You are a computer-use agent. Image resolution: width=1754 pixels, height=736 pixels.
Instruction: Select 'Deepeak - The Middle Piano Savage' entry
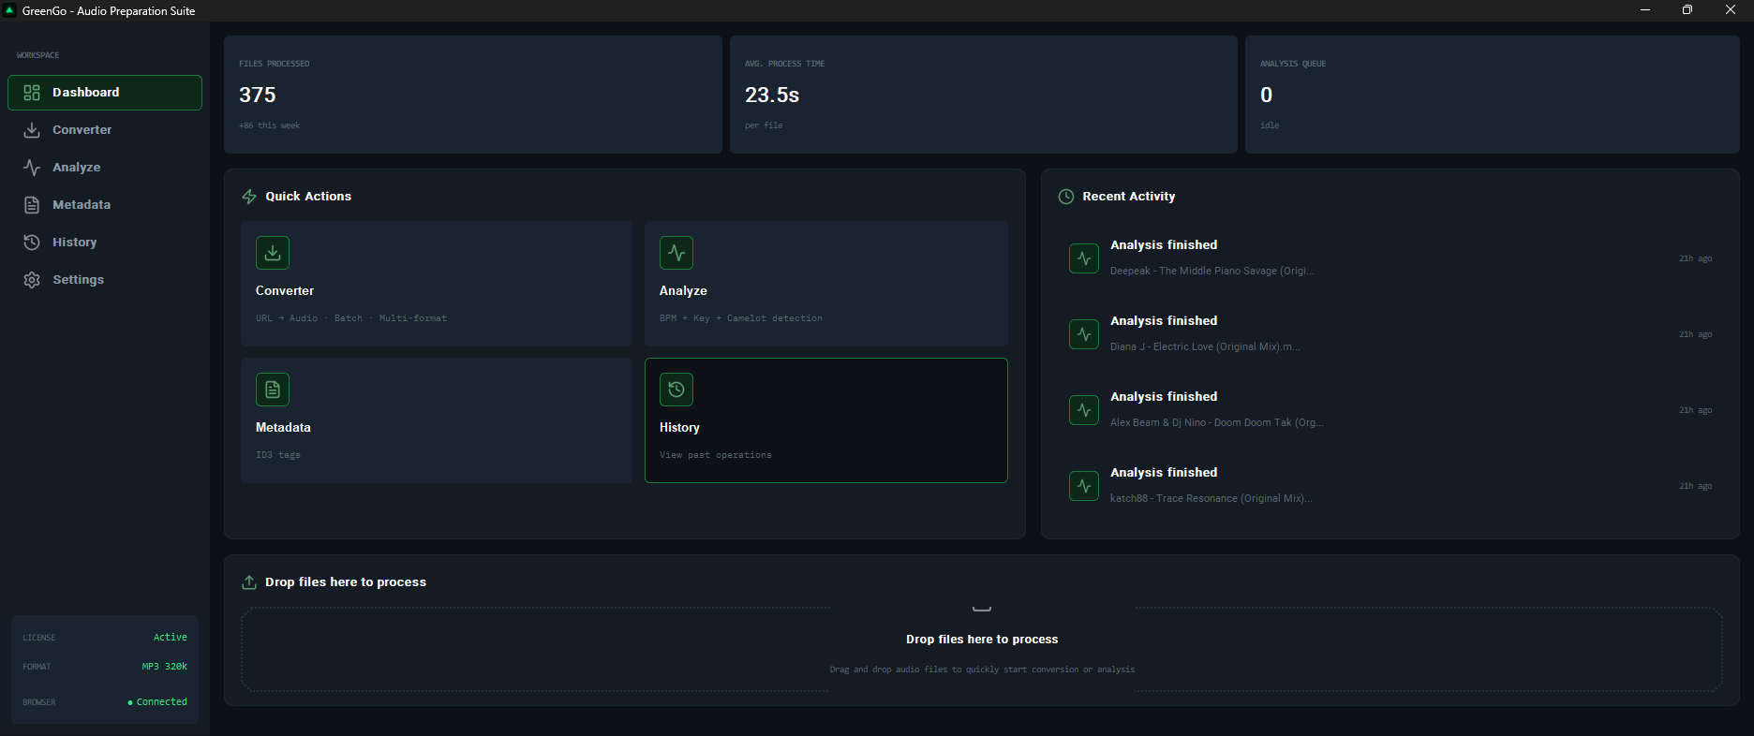tap(1211, 272)
